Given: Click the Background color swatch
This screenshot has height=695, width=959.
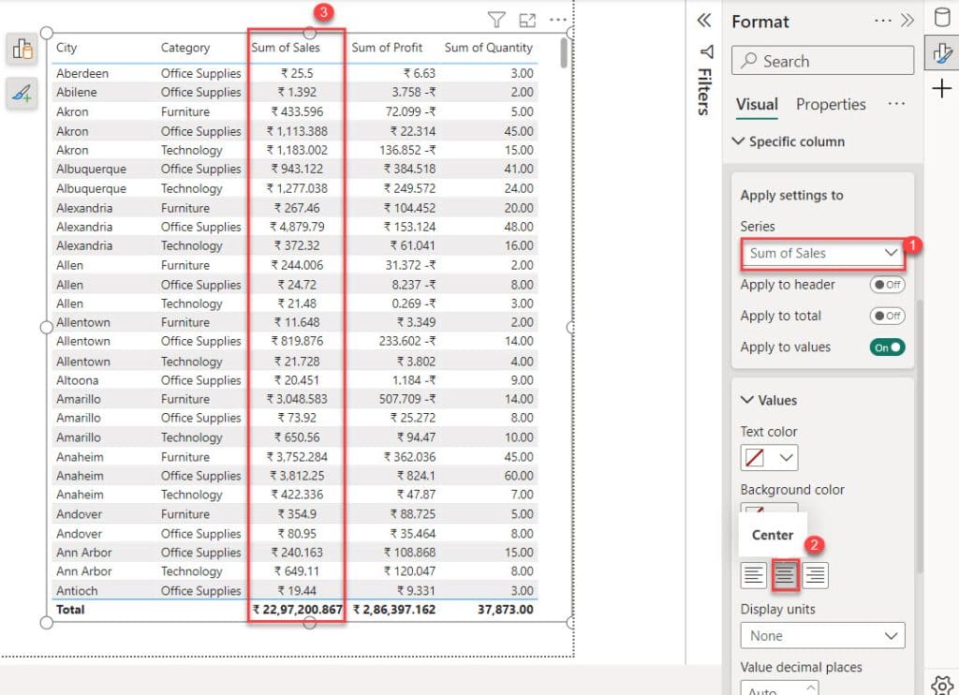Looking at the screenshot, I should click(x=755, y=510).
